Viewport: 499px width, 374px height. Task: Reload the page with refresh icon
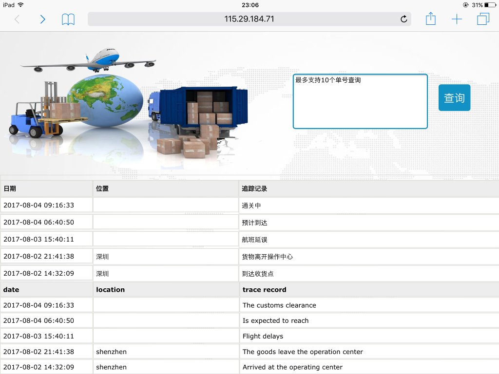[403, 19]
